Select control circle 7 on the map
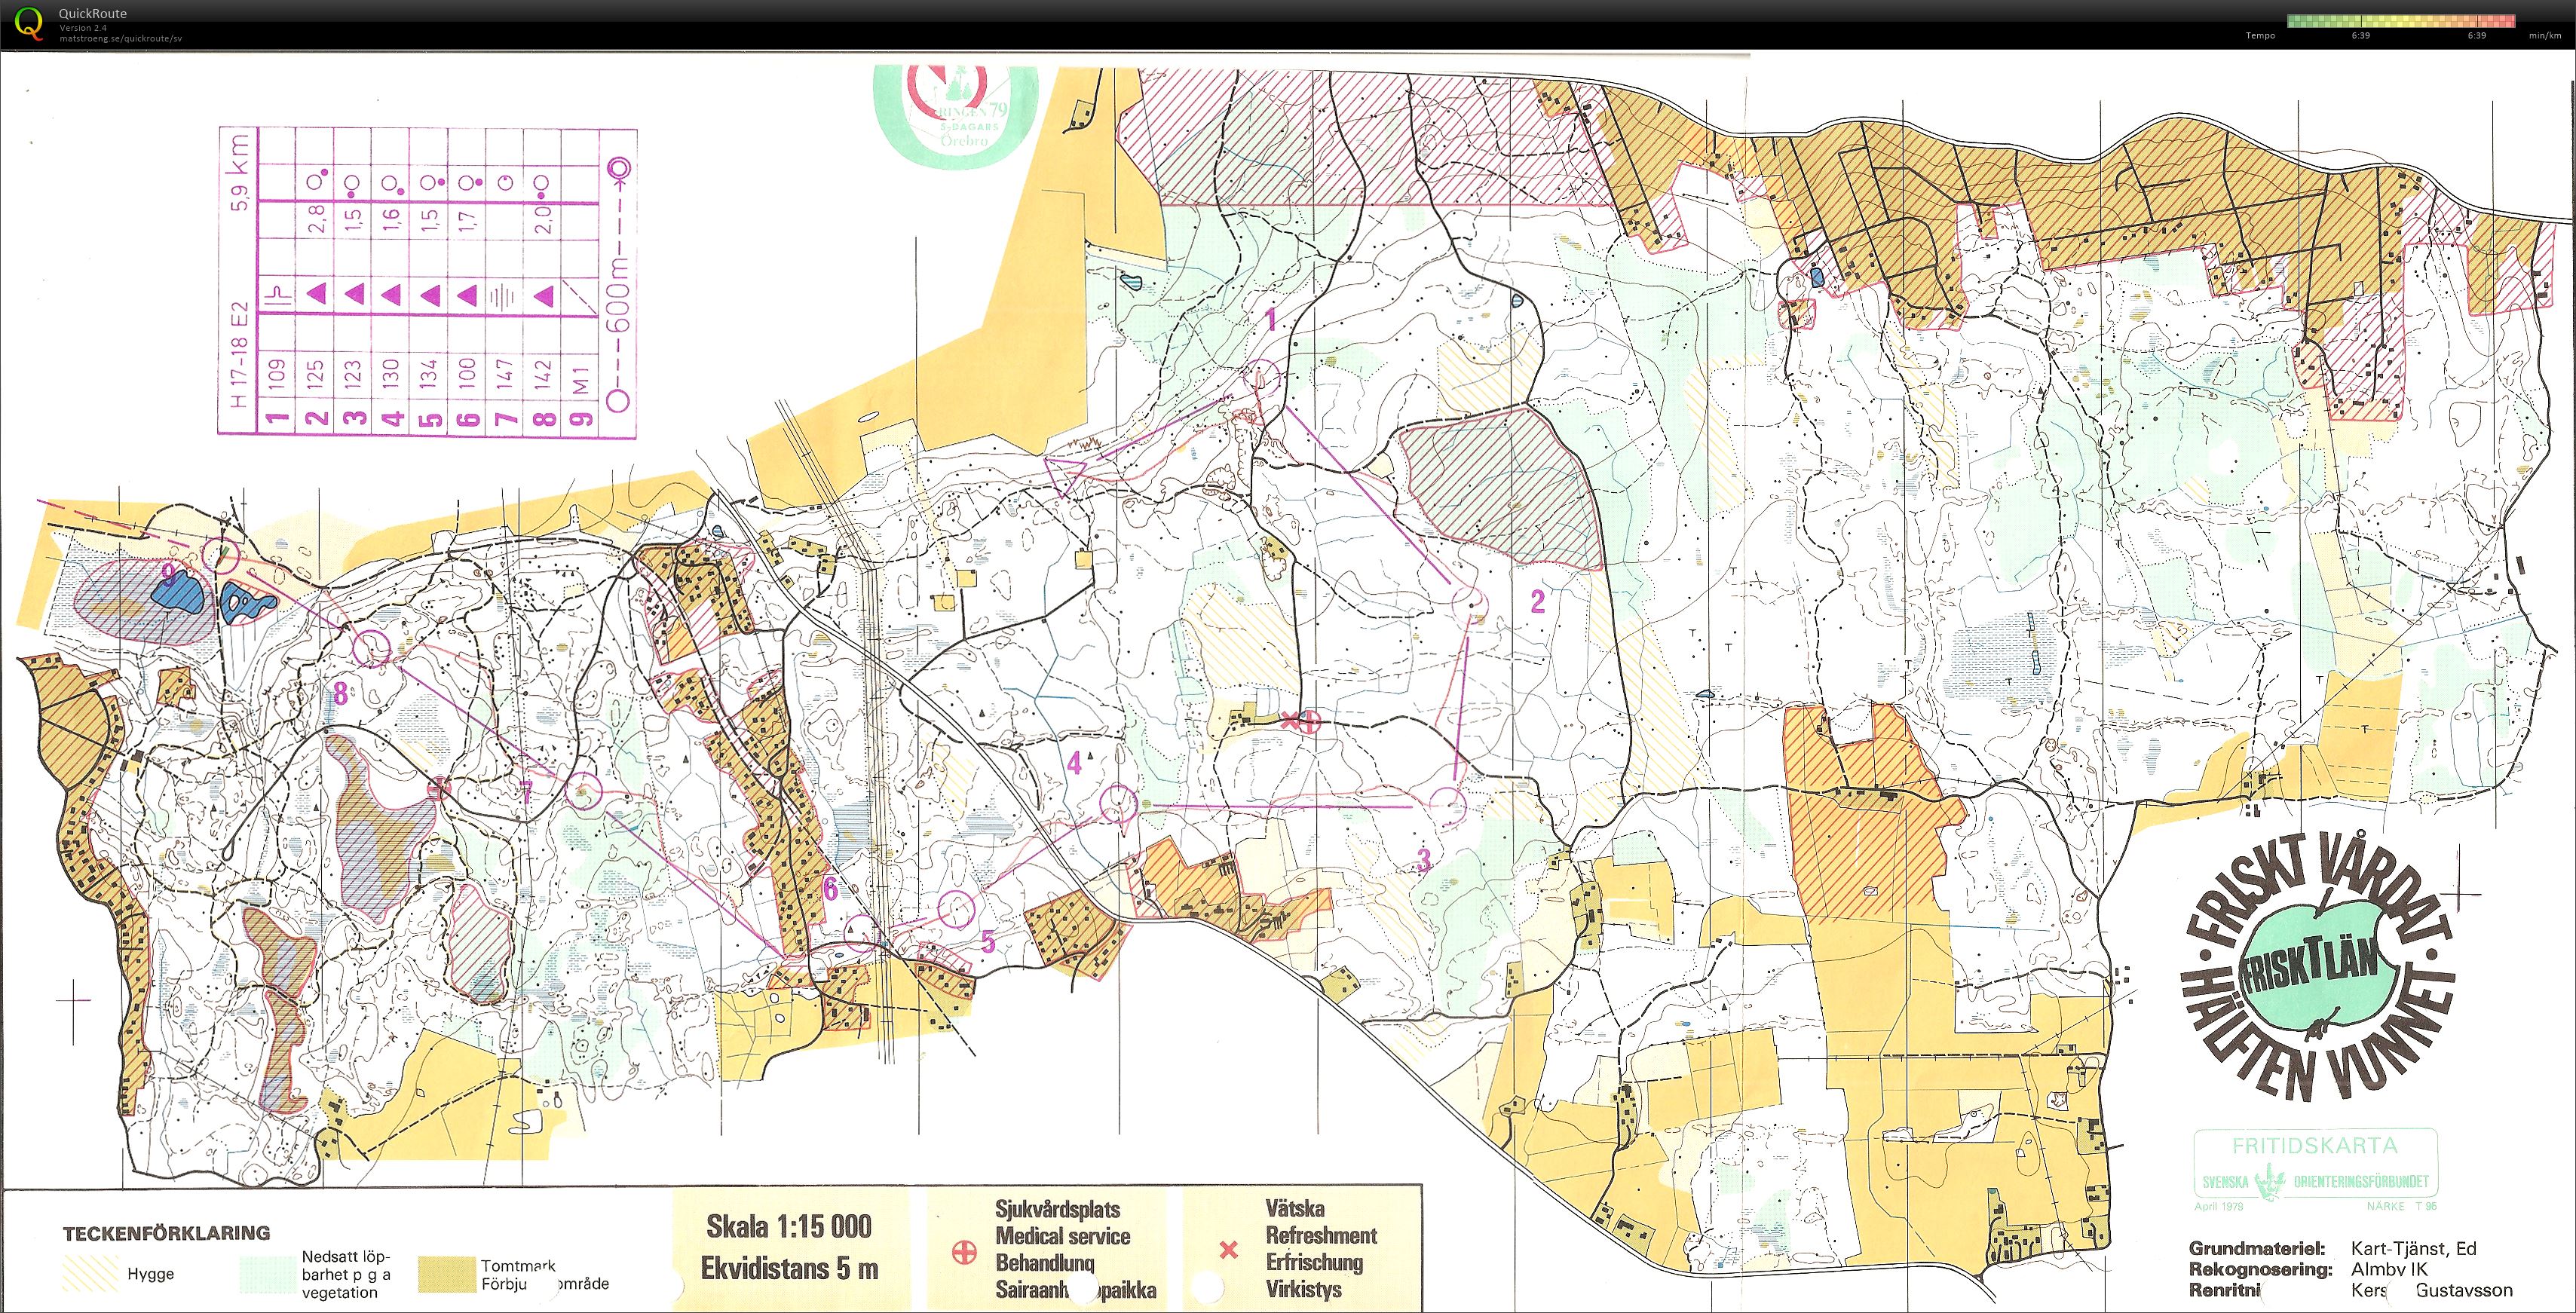The height and width of the screenshot is (1313, 2576). point(584,792)
